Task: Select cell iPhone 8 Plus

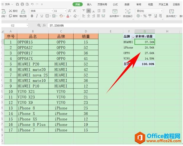Action: (x=33, y=124)
